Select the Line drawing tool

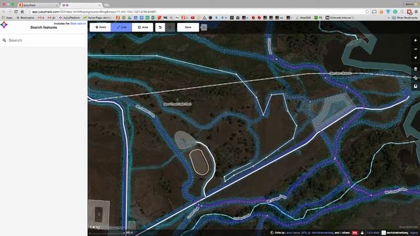pyautogui.click(x=121, y=28)
